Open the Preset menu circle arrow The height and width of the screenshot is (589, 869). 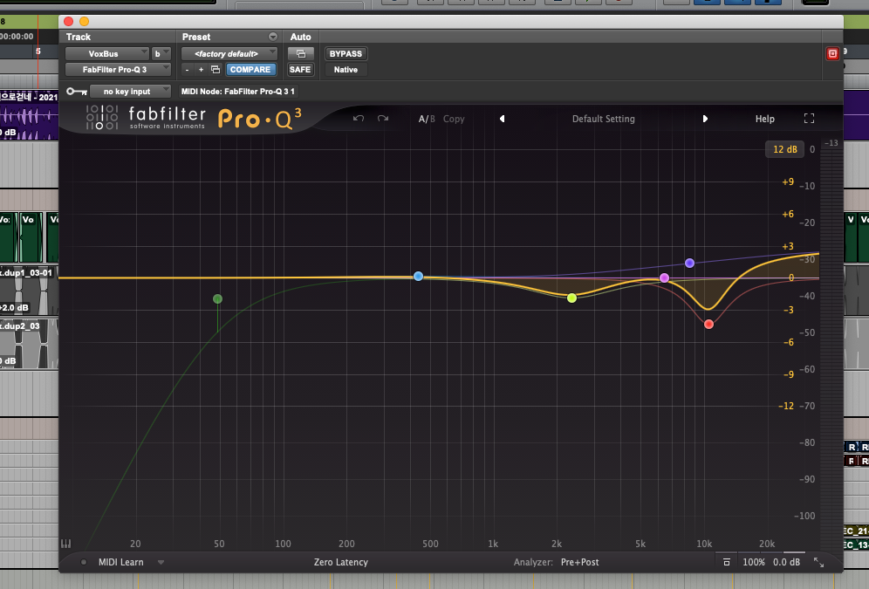[273, 37]
